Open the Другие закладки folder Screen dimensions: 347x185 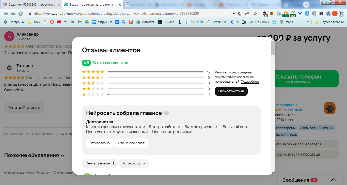[329, 22]
